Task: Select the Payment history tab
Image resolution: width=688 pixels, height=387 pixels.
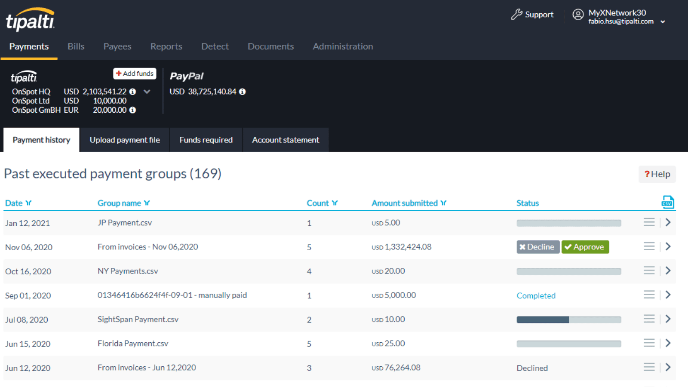Action: (41, 140)
